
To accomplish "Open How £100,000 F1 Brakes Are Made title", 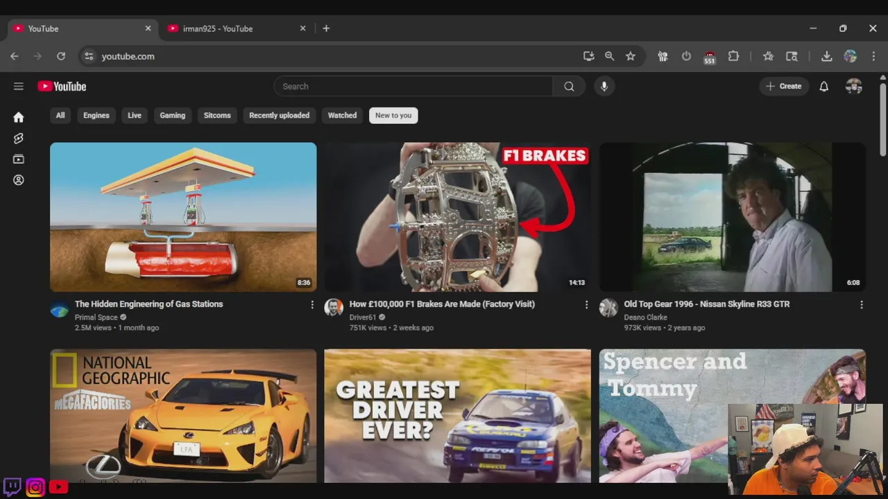I will point(442,304).
